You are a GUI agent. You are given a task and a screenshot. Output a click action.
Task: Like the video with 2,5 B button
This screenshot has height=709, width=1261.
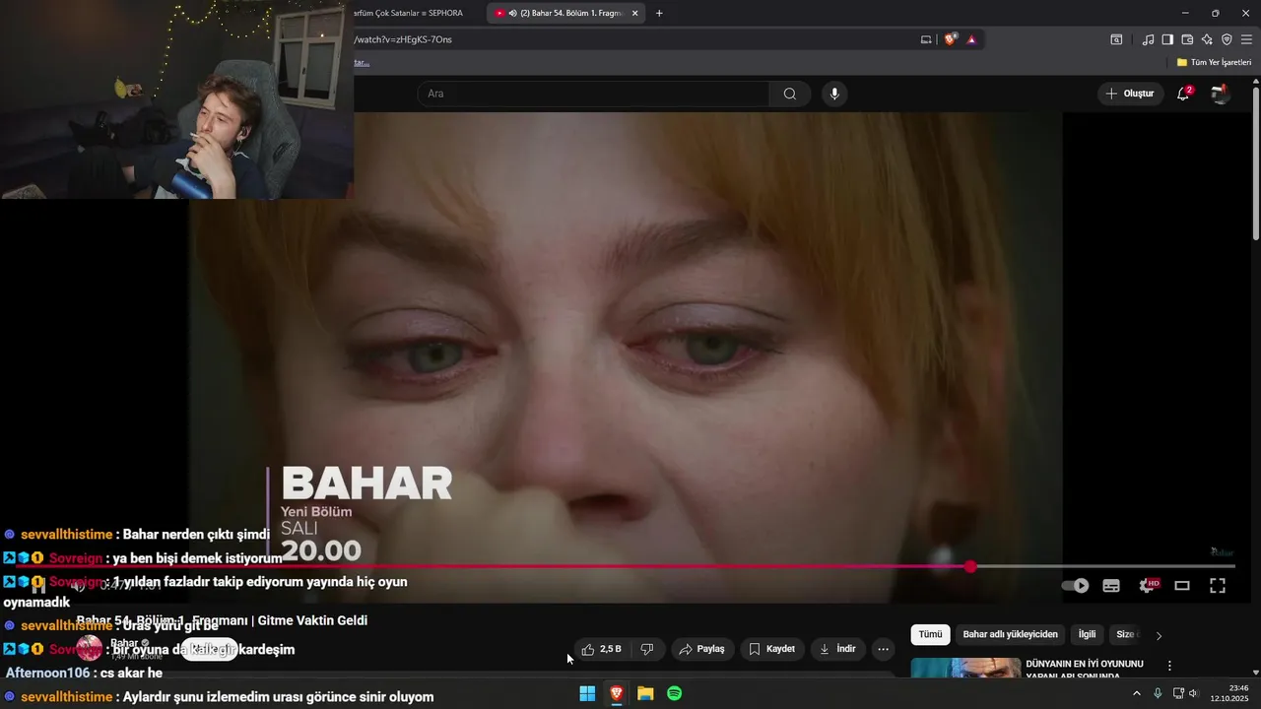point(601,649)
